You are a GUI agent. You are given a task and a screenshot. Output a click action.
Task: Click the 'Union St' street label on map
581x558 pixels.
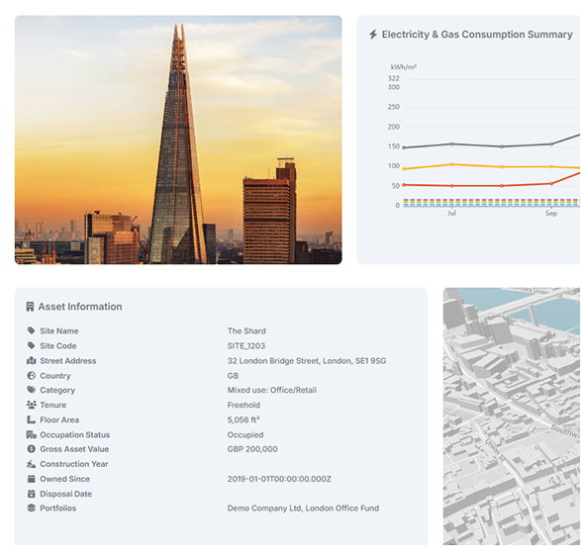[496, 450]
